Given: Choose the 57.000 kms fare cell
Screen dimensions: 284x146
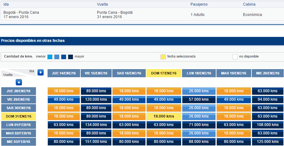Looking at the screenshot, I should coord(199,99).
